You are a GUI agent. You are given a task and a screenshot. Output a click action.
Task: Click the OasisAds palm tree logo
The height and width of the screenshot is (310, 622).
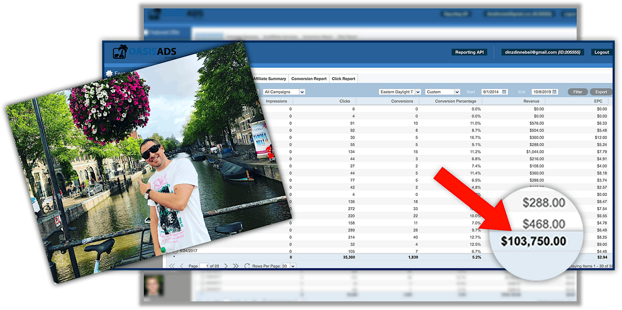coord(121,53)
